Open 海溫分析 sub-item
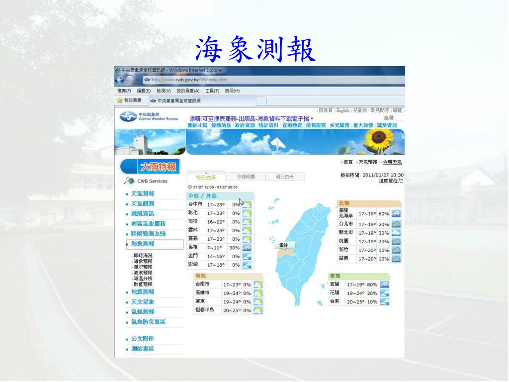 143,279
